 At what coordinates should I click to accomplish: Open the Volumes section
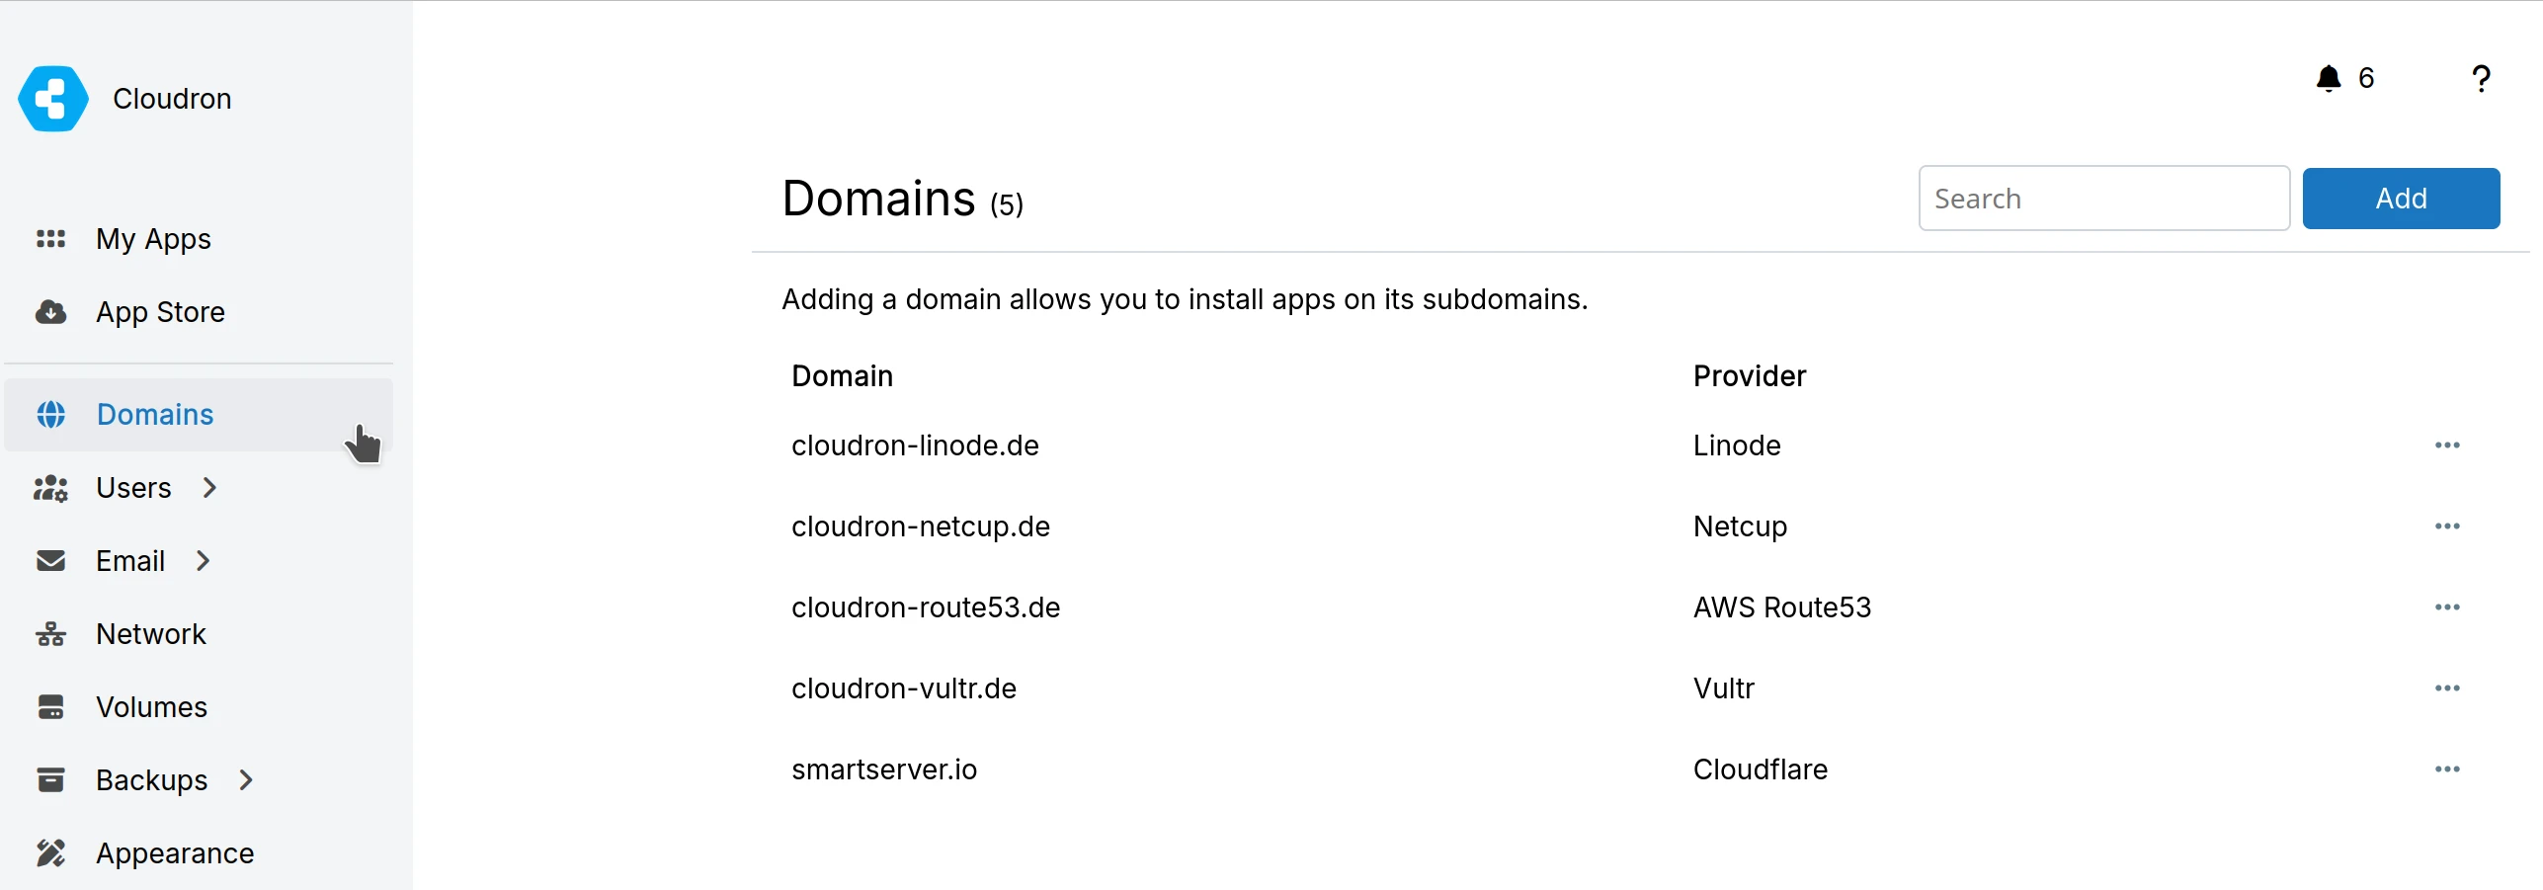(x=151, y=706)
